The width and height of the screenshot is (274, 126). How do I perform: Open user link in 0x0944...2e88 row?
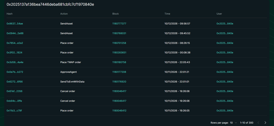tap(225, 33)
